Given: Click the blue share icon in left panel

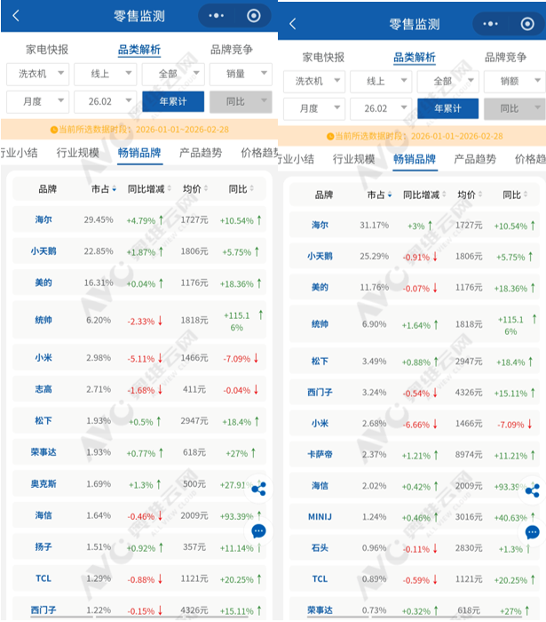Looking at the screenshot, I should click(x=258, y=489).
